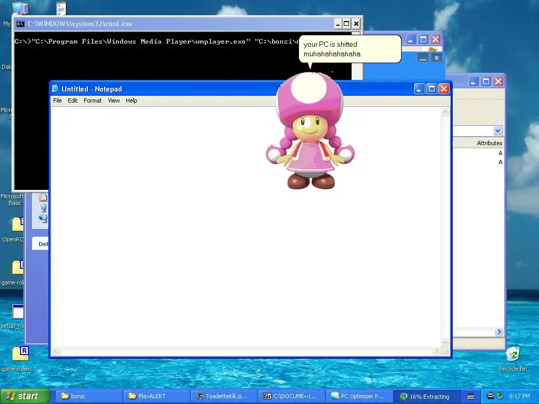539x404 pixels.
Task: Click Notepad horizontal scrollbar right arrow
Action: click(436, 351)
